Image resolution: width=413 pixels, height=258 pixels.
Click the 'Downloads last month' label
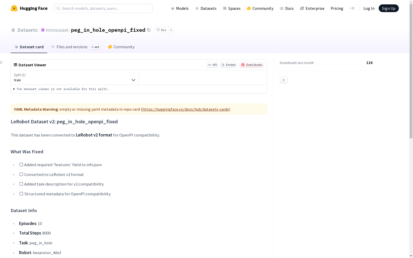[x=297, y=63]
